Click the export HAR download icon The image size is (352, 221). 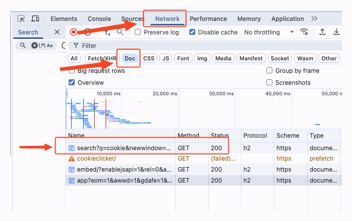coord(336,32)
